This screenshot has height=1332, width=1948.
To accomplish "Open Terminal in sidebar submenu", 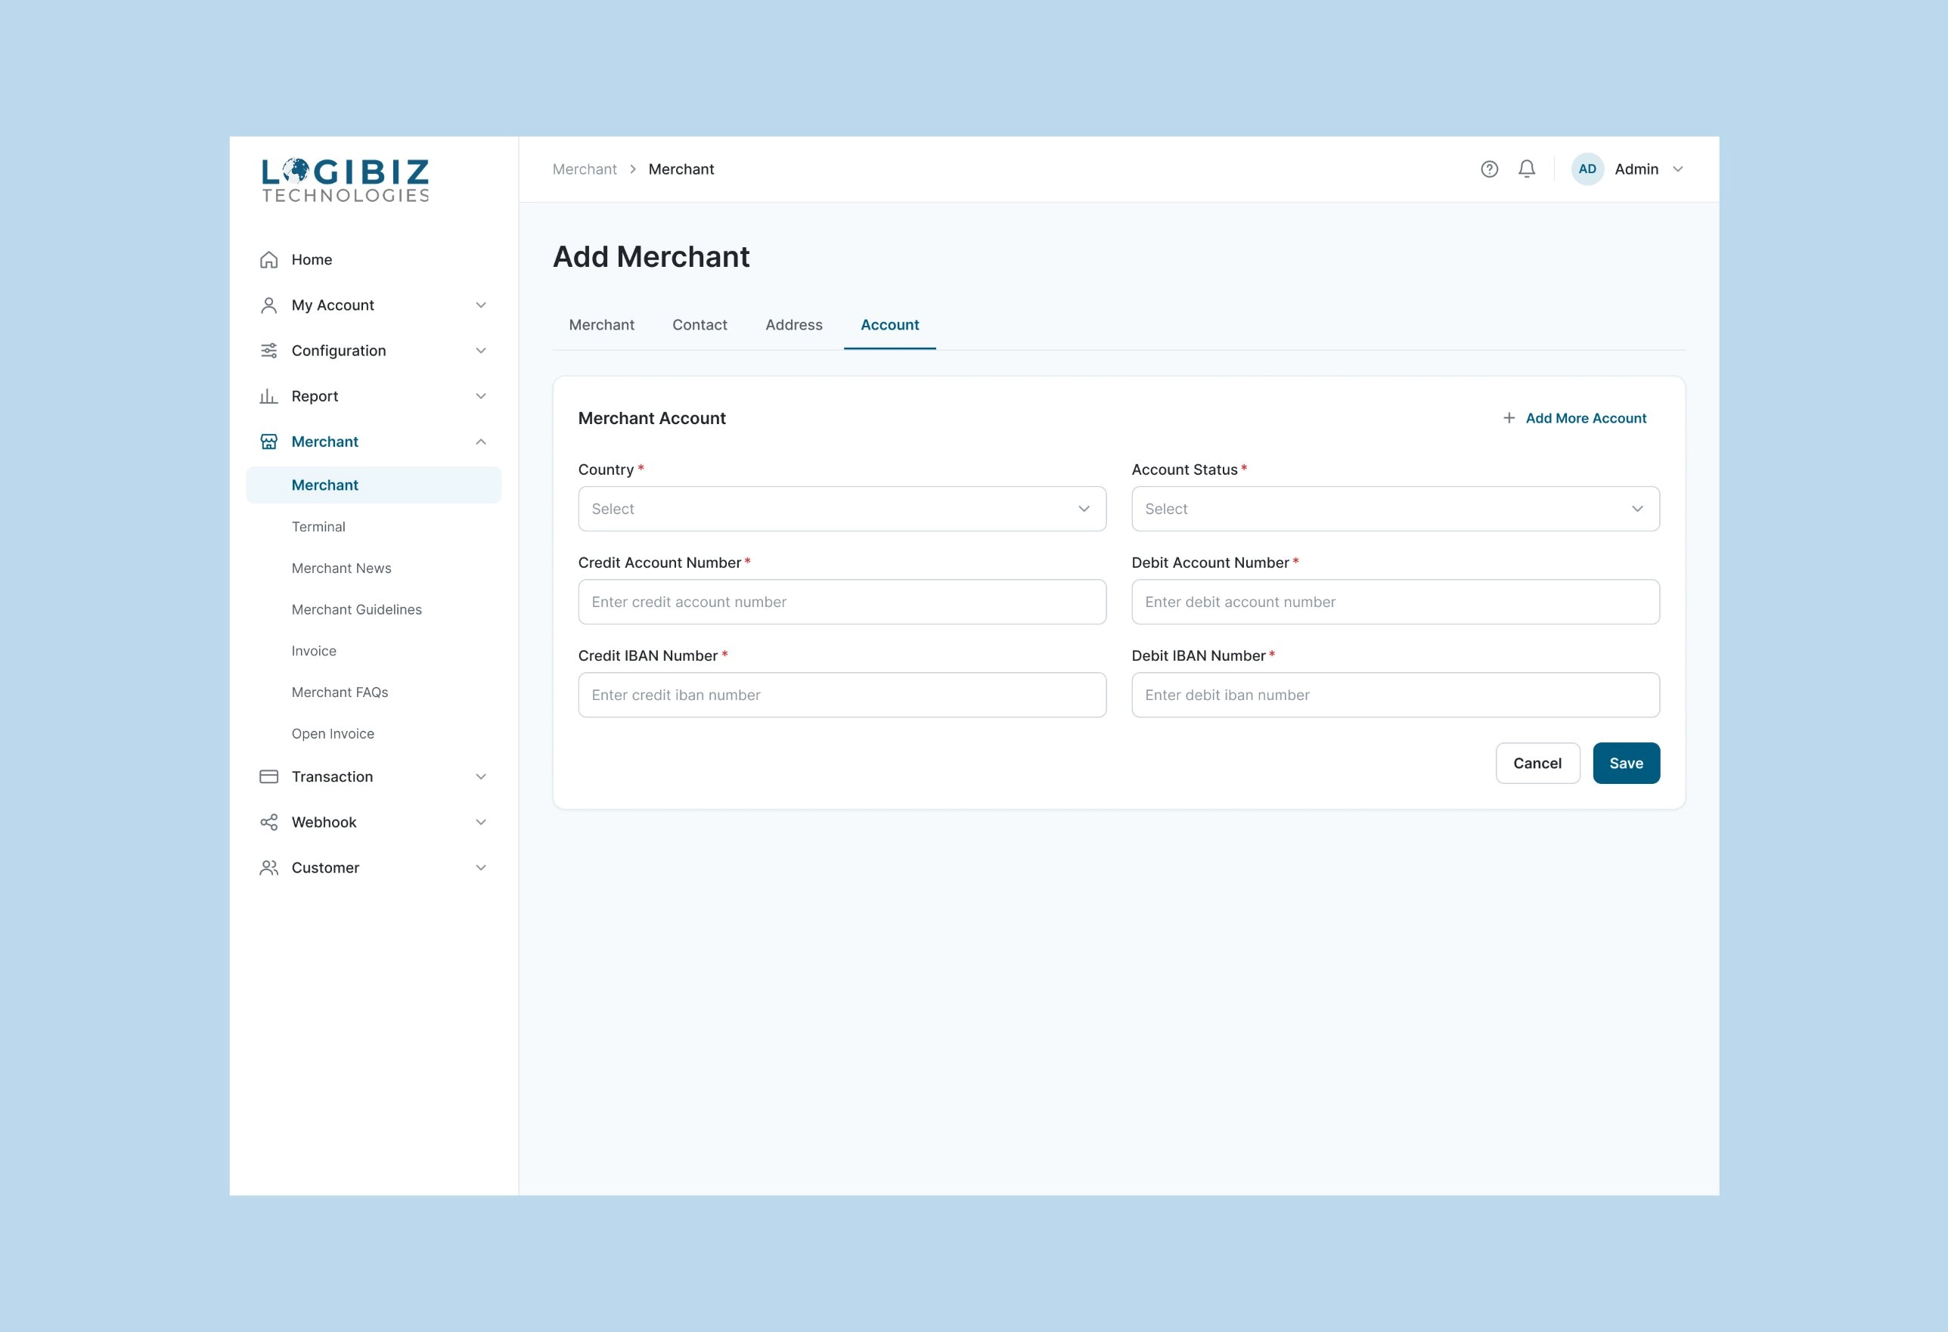I will coord(318,527).
